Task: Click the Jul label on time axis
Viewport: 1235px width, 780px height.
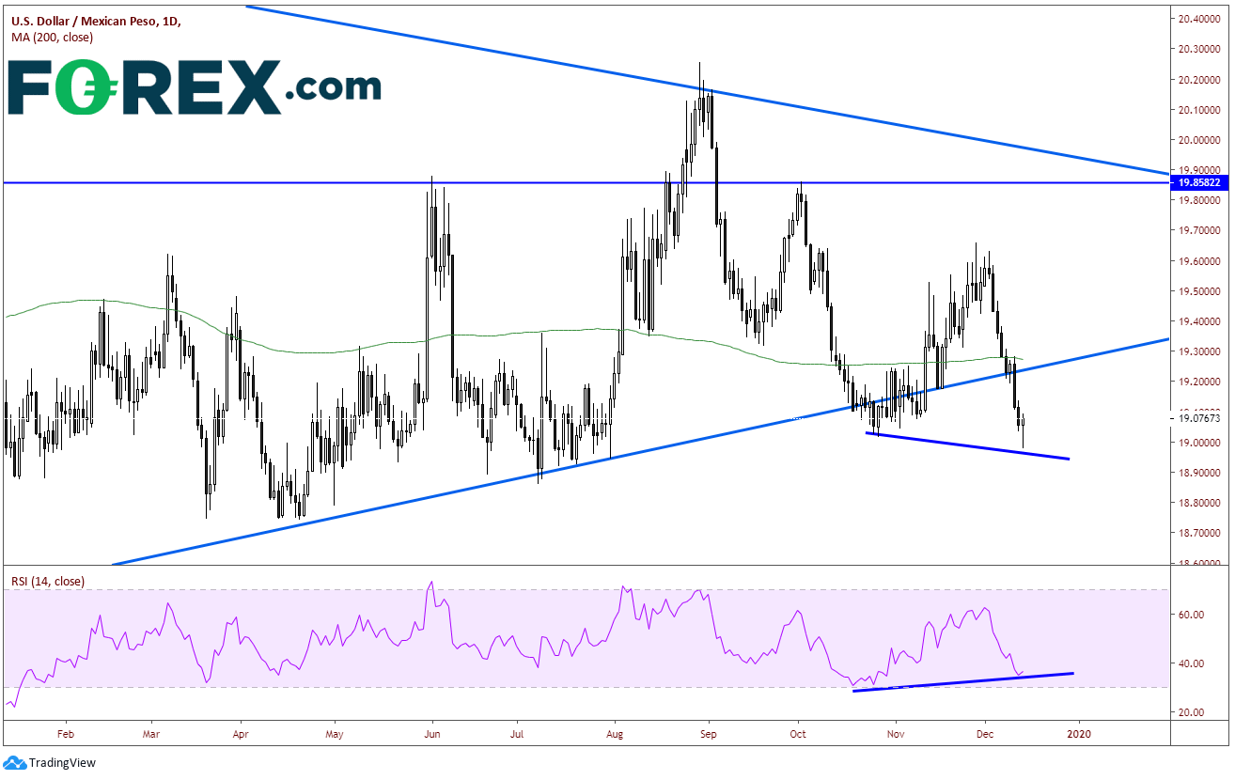Action: tap(518, 733)
